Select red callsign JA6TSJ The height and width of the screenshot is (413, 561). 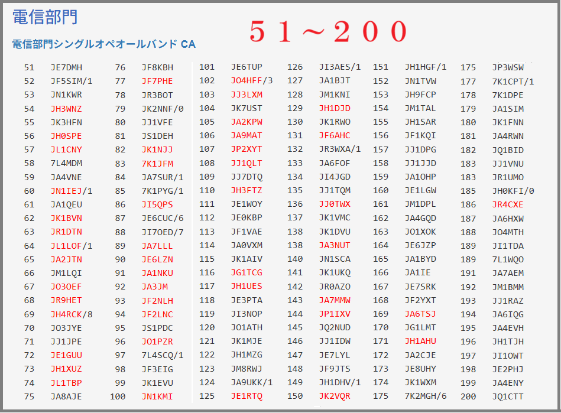pos(420,314)
